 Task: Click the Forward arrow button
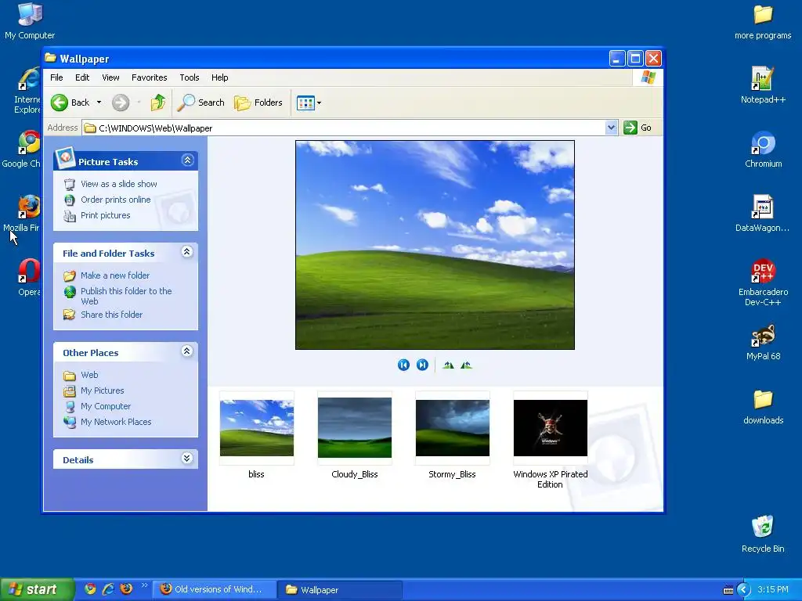pyautogui.click(x=121, y=103)
